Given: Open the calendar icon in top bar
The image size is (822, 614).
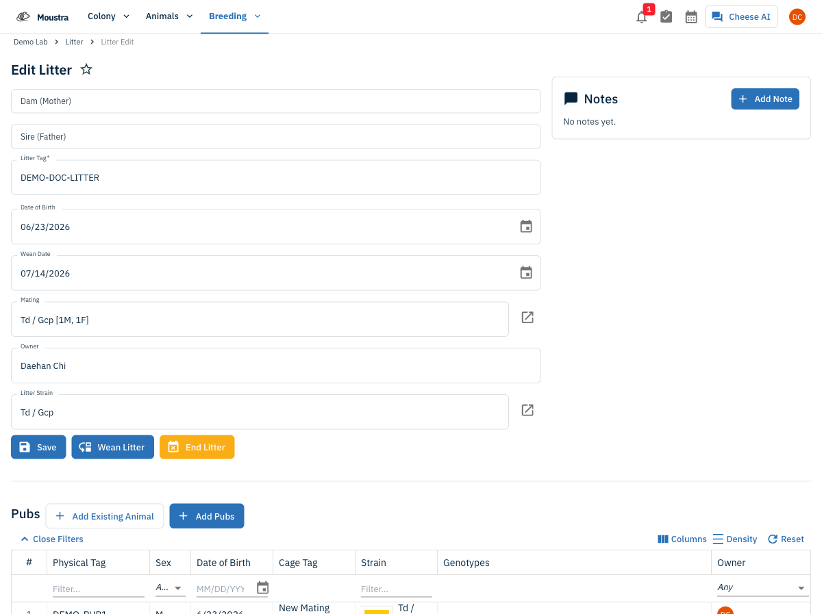Looking at the screenshot, I should (x=691, y=17).
